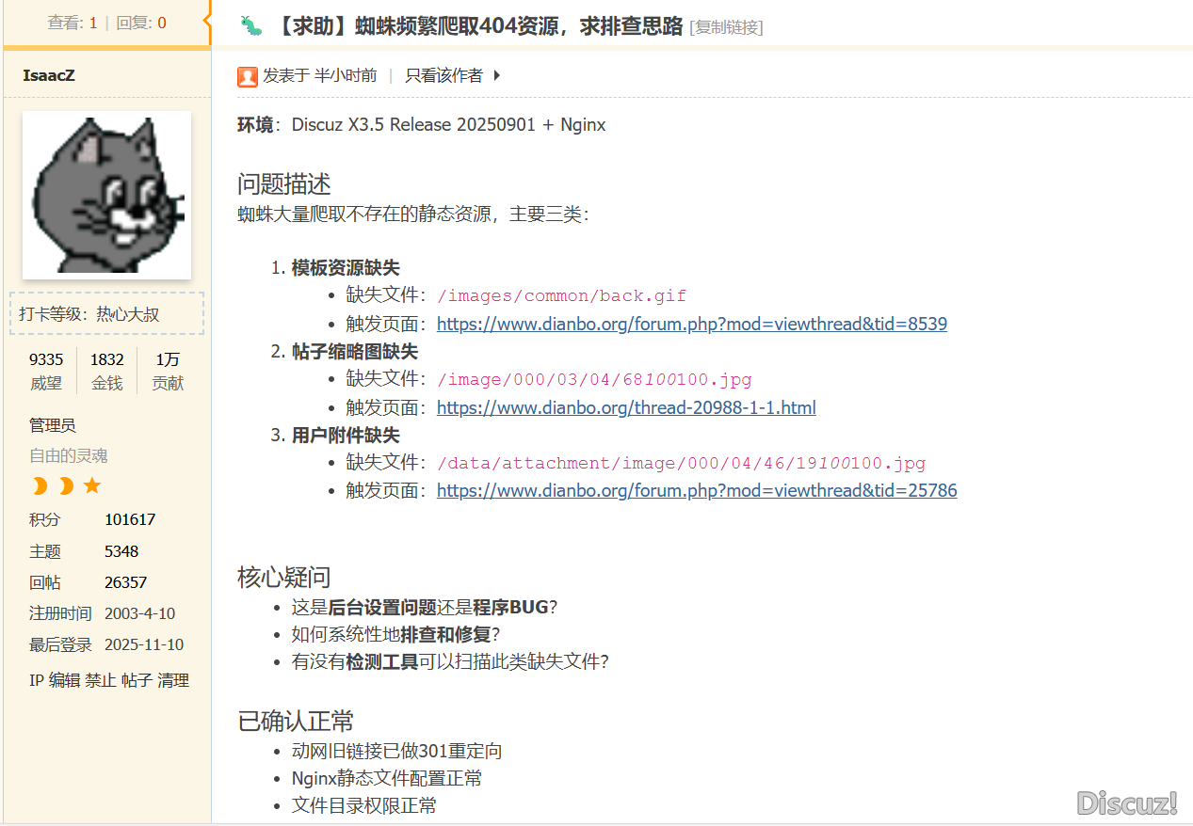
Task: Open the thread-20988-1-1.html link
Action: pos(626,407)
